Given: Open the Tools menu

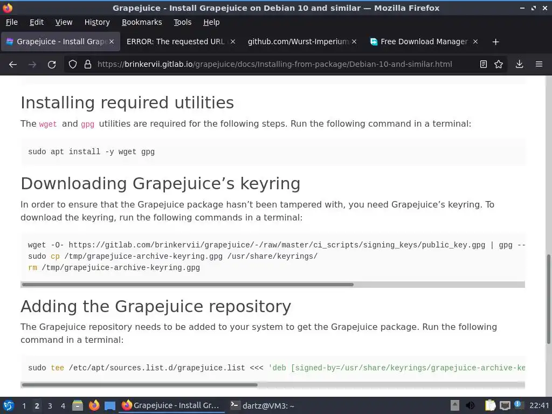Looking at the screenshot, I should coord(182,22).
